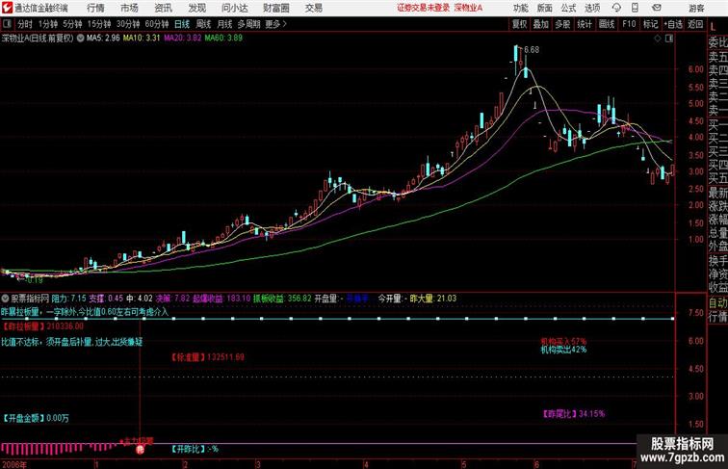Click the 多股 multi-stock button
The image size is (728, 469).
coord(562,24)
